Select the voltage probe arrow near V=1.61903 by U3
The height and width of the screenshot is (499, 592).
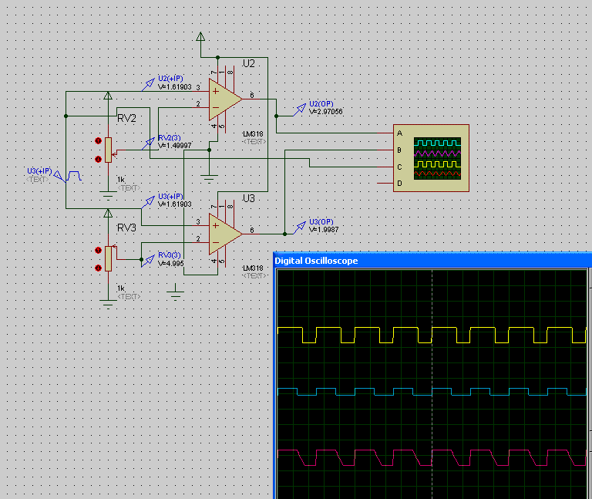click(x=148, y=202)
